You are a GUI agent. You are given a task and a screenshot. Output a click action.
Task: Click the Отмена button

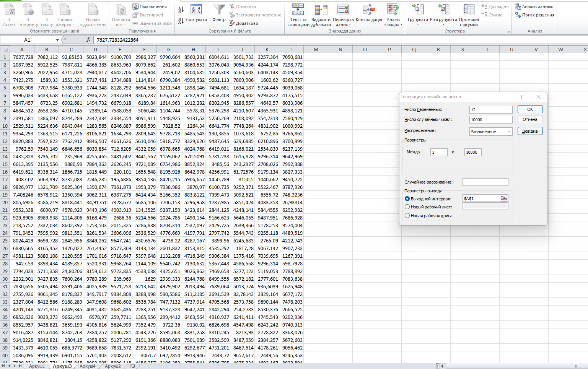(530, 119)
